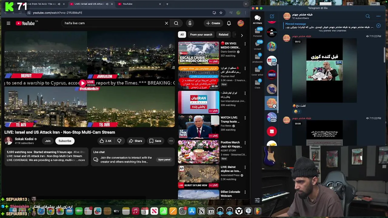388x218 pixels.
Task: Open the pinned message in Telegram
Action: tap(329, 26)
